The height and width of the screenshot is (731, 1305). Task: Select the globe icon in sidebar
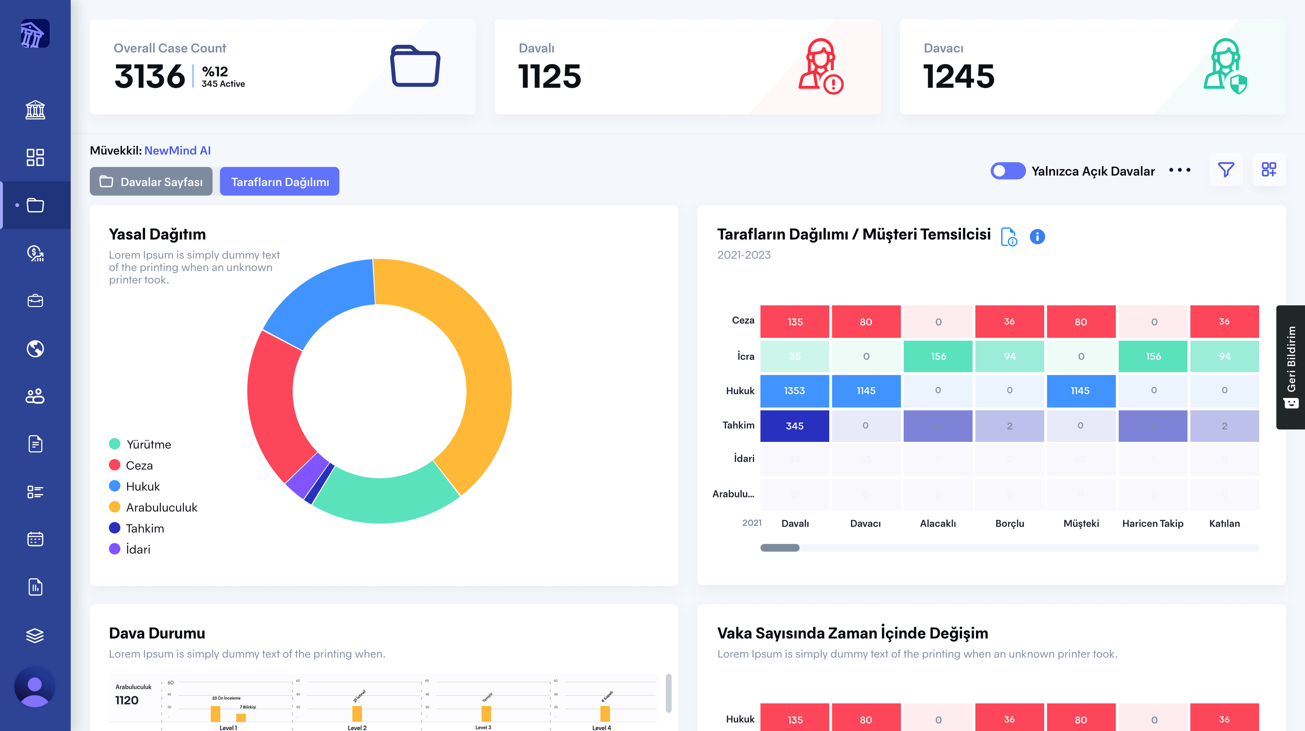tap(35, 349)
